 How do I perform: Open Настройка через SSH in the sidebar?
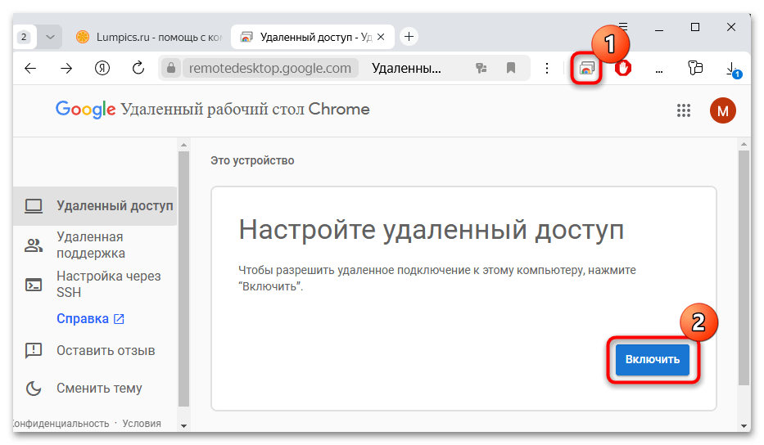click(94, 284)
